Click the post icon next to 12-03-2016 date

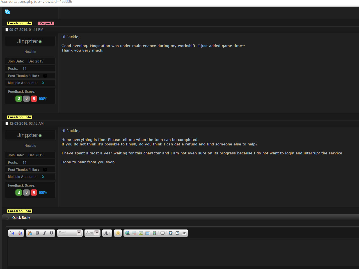click(x=7, y=124)
